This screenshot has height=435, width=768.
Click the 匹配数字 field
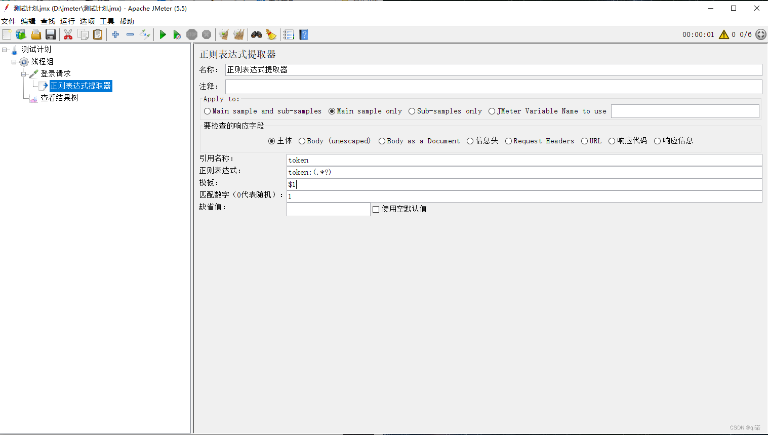(x=524, y=196)
